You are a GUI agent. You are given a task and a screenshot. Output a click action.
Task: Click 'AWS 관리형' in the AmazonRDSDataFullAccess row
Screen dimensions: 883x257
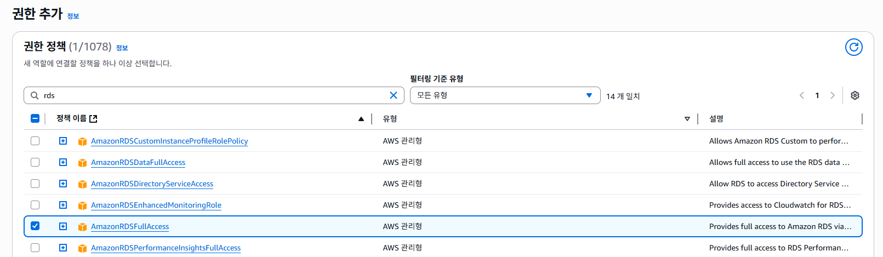[x=402, y=162]
